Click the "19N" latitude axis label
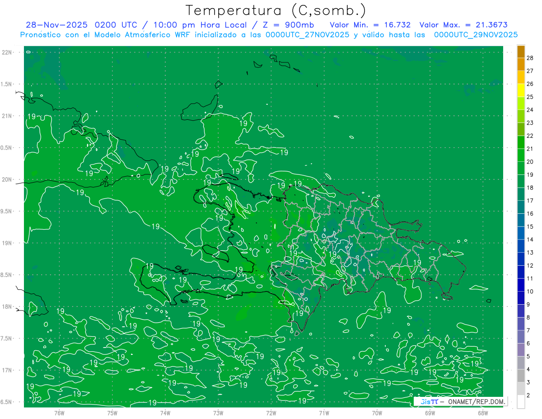 (7, 243)
